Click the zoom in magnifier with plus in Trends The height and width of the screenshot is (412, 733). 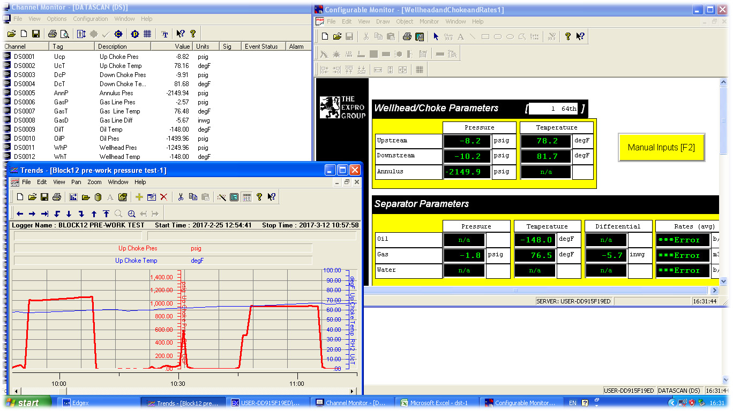131,213
